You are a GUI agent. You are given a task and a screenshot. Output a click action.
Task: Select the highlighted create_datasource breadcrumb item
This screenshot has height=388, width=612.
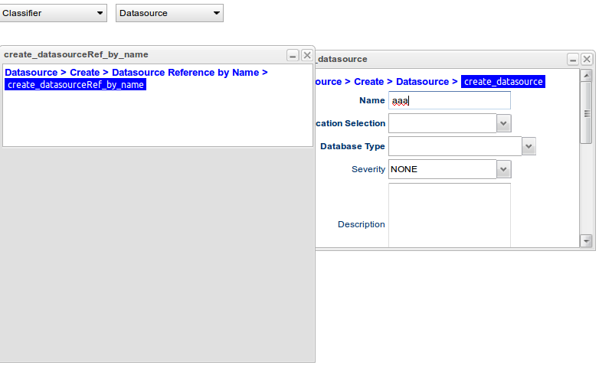click(x=502, y=81)
